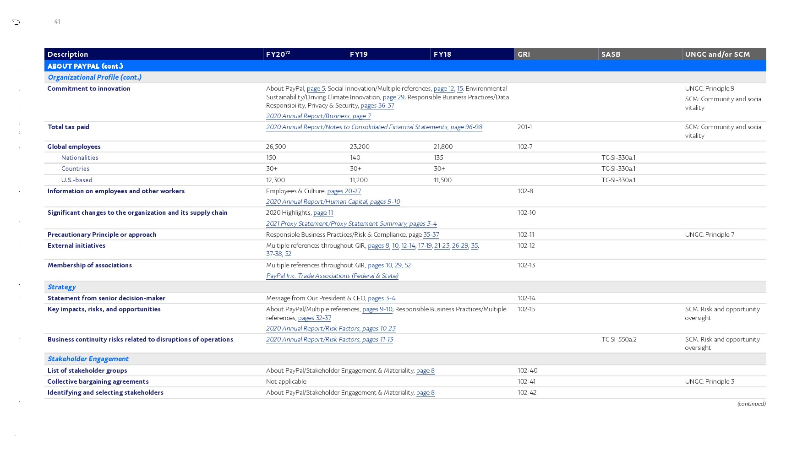797x467 pixels.
Task: Open Risk Factors pages 10-23 link
Action: [x=331, y=329]
